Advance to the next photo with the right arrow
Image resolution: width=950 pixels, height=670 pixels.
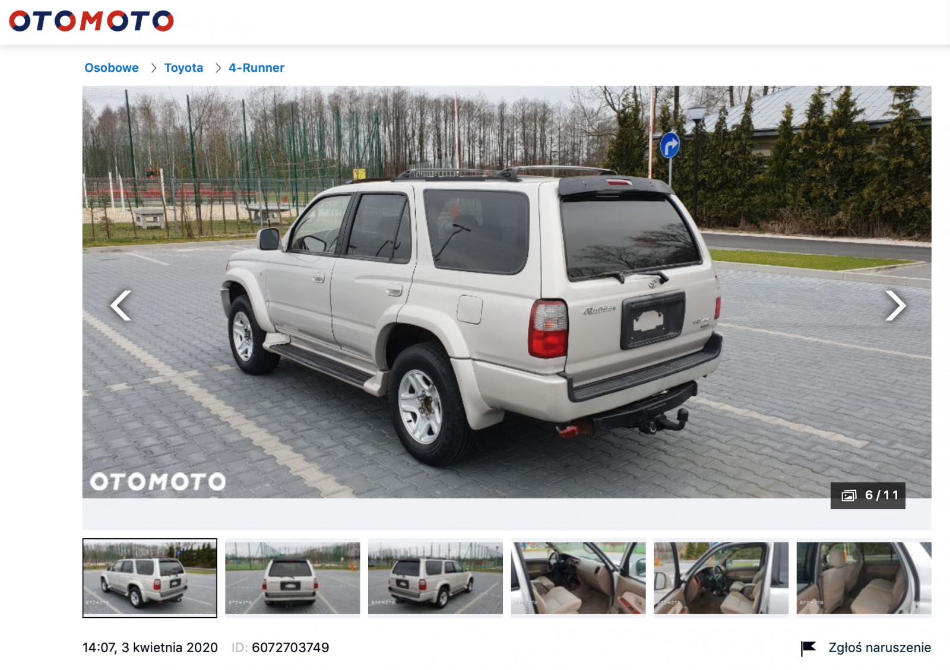895,306
